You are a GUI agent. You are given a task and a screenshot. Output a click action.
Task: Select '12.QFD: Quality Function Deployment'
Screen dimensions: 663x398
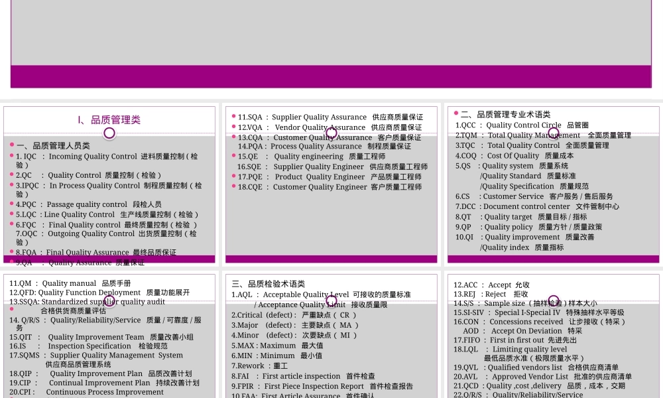75,293
